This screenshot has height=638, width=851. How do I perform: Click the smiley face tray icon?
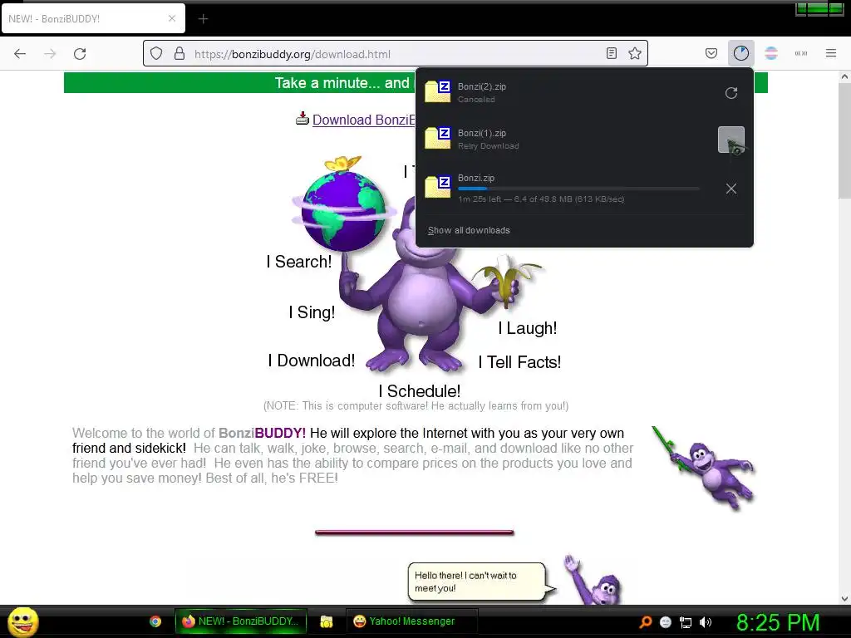point(666,621)
